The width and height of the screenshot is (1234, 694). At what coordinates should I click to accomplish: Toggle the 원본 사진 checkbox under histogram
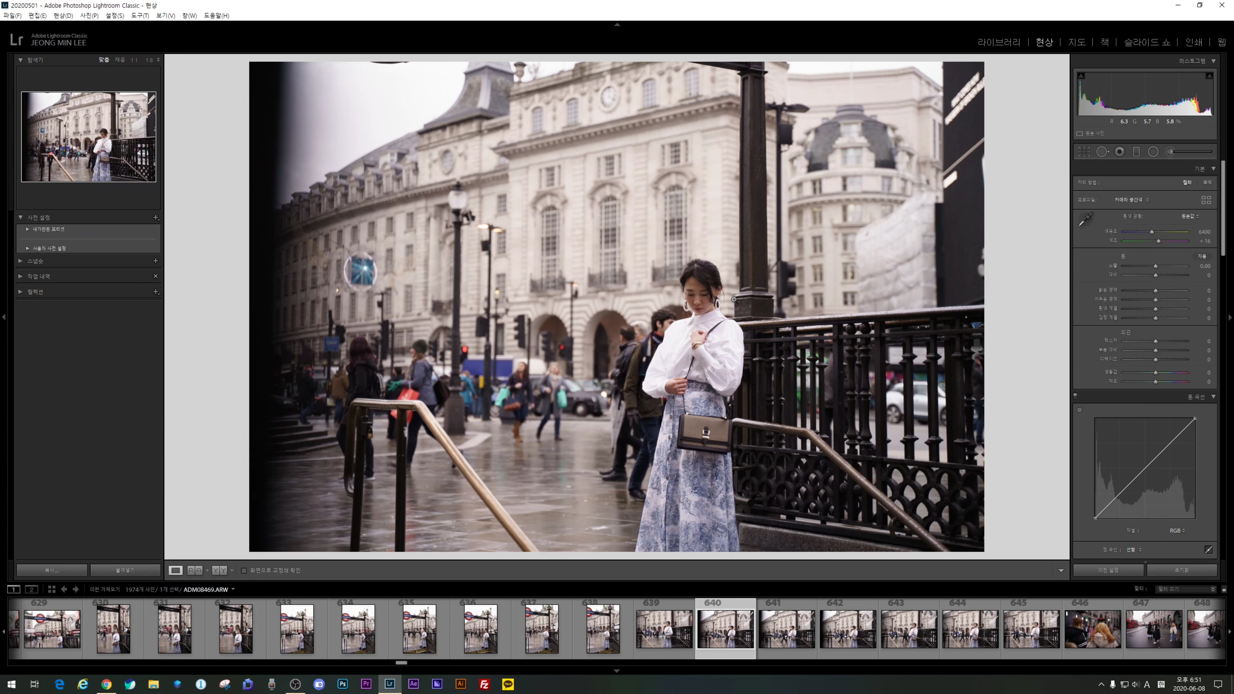coord(1080,133)
